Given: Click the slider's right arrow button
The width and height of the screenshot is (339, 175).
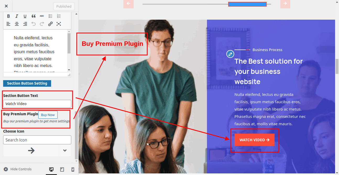Looking at the screenshot, I should pos(285,3).
